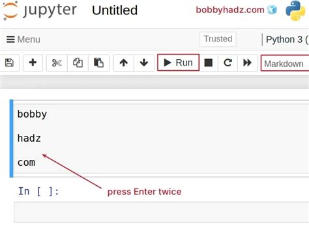
Task: Click the text 'bobby' in markdown cell
Action: click(32, 114)
